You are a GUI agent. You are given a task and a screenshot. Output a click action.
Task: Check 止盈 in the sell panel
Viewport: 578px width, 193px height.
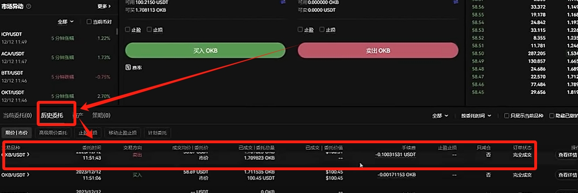(300, 29)
